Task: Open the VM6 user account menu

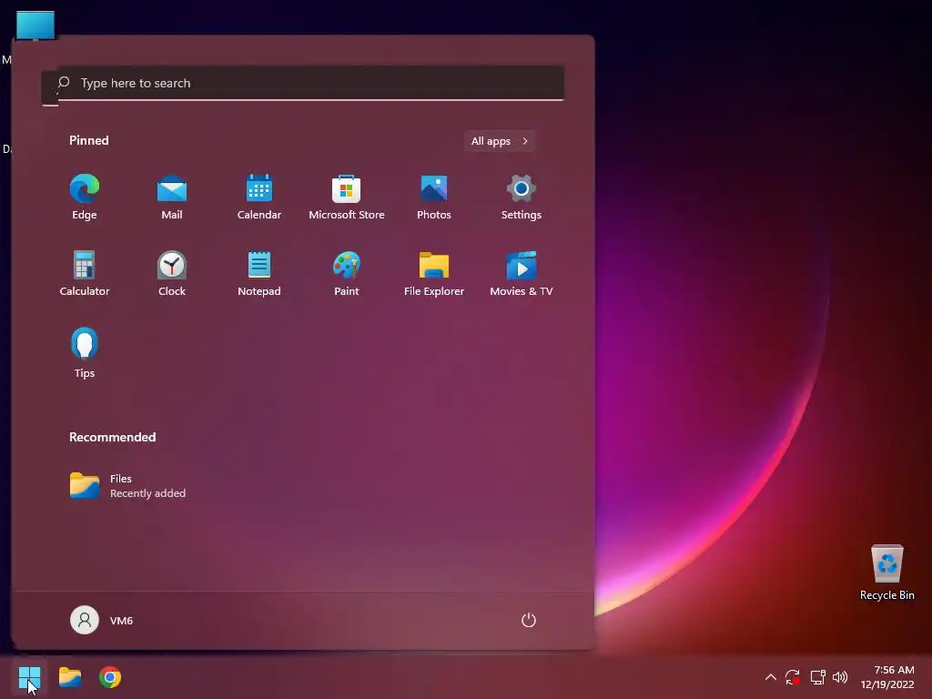Action: click(x=102, y=620)
